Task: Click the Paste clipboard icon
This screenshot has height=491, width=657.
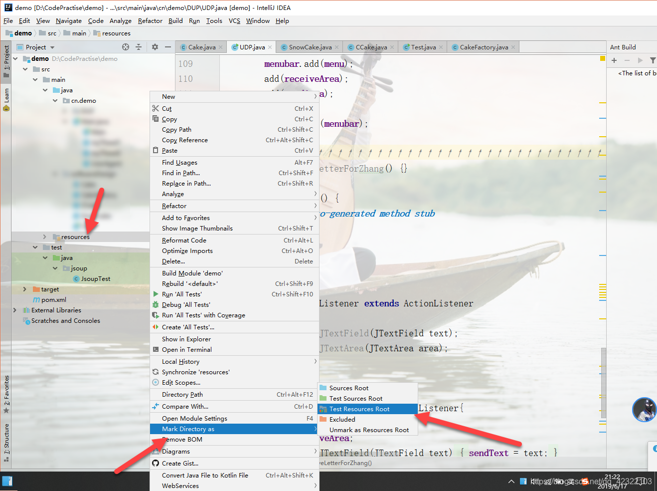Action: pyautogui.click(x=156, y=150)
